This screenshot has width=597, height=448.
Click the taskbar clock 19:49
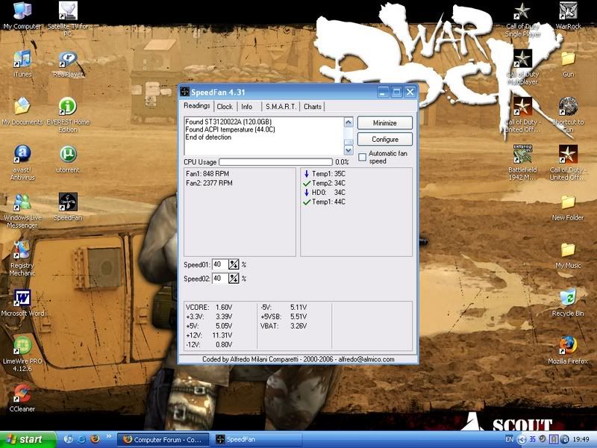coord(581,439)
